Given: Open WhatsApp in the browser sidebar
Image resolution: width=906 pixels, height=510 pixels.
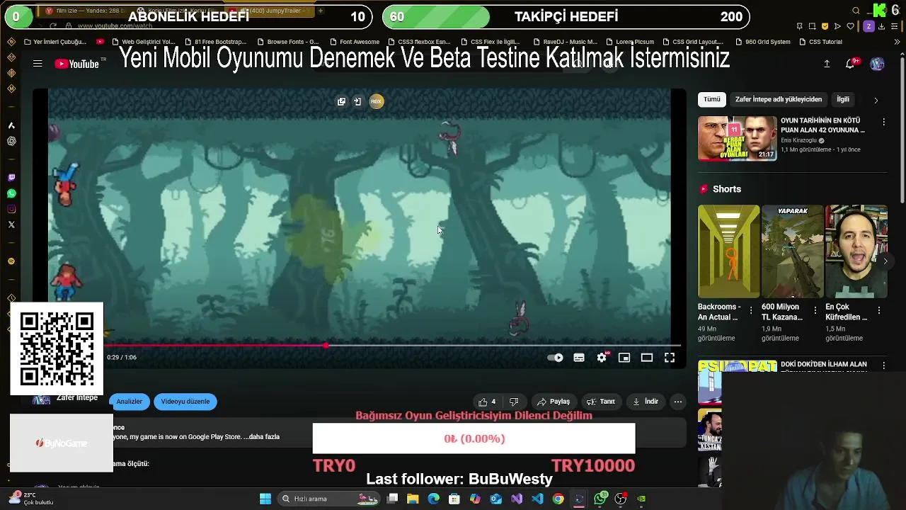Looking at the screenshot, I should point(11,193).
